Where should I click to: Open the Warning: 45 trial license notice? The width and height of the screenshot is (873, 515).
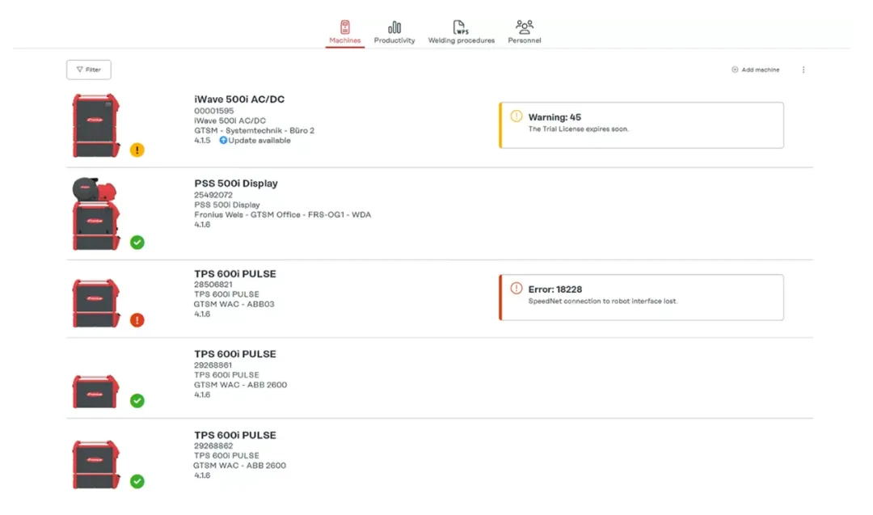pyautogui.click(x=642, y=125)
